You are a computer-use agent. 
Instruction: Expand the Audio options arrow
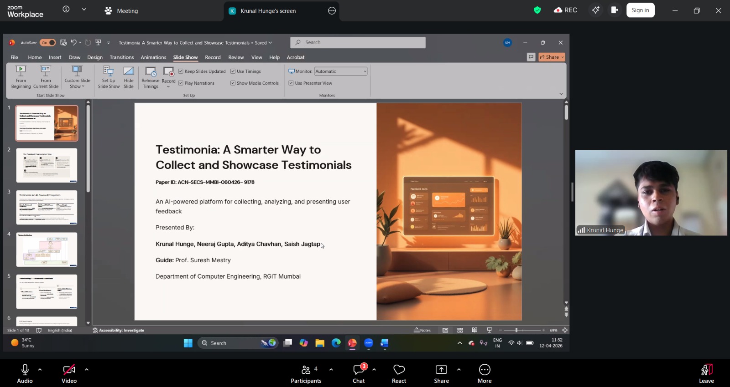40,370
